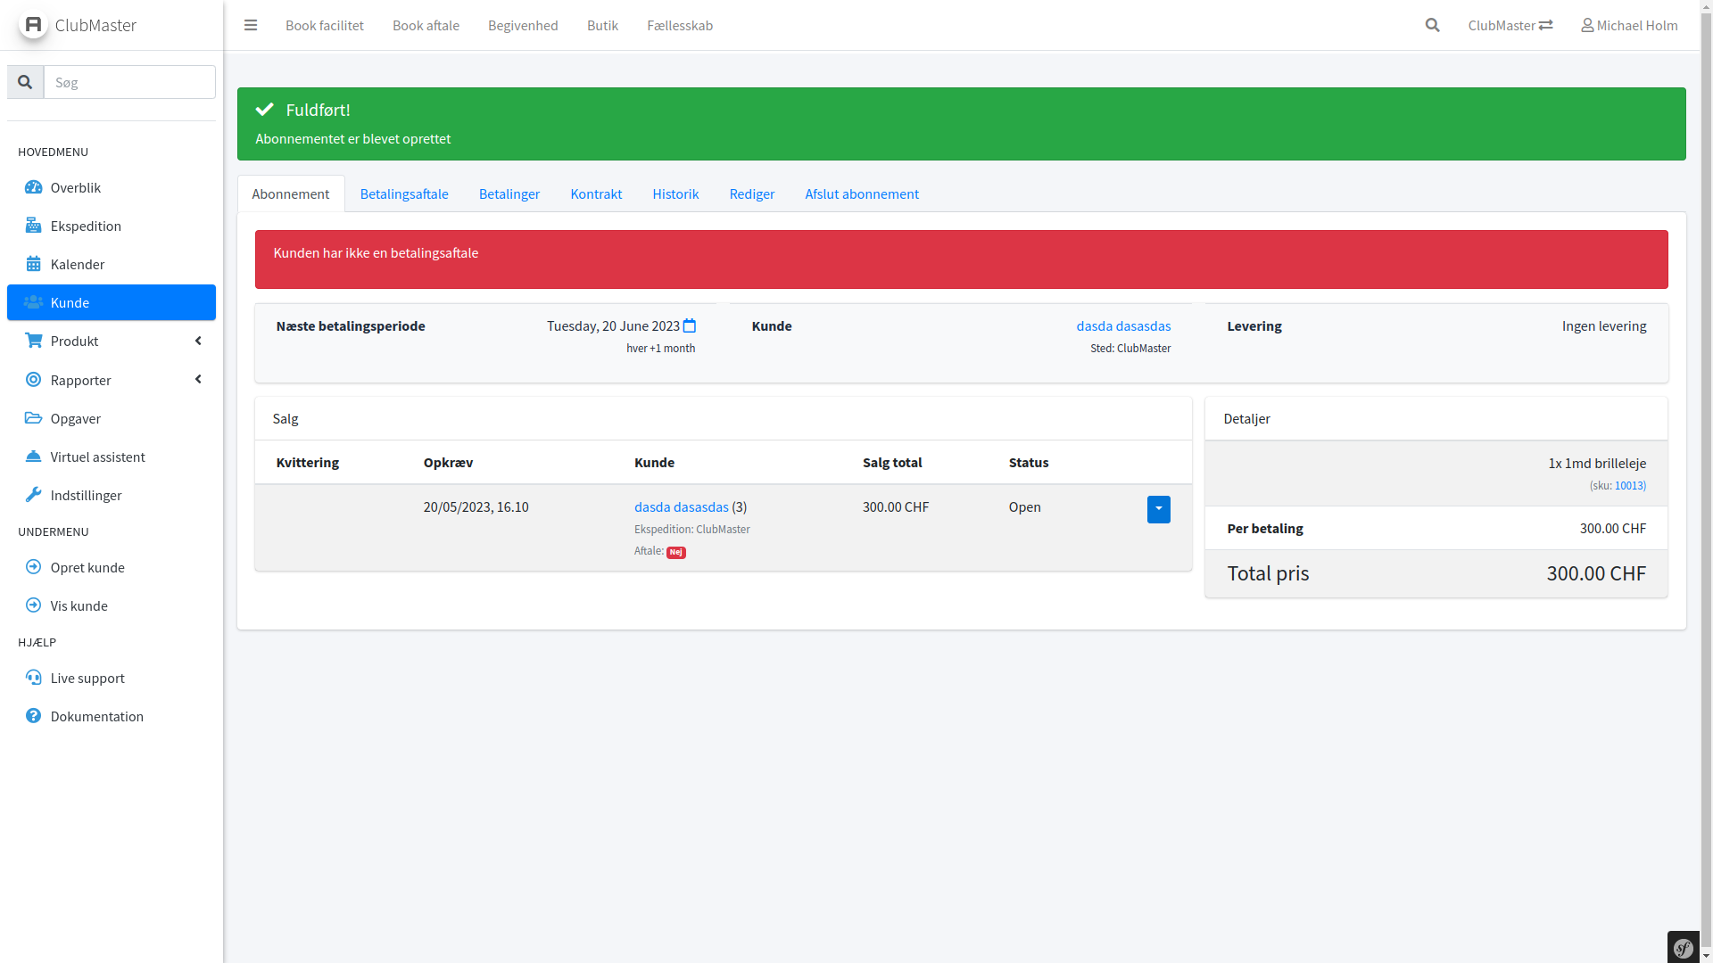Click ClubMaster logo icon
This screenshot has height=963, width=1713.
coord(33,24)
